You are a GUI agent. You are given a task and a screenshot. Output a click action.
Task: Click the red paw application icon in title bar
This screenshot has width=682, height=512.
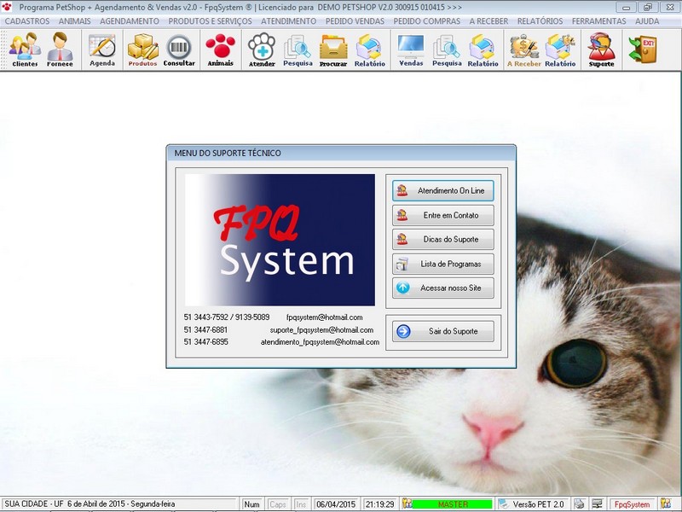(7, 7)
